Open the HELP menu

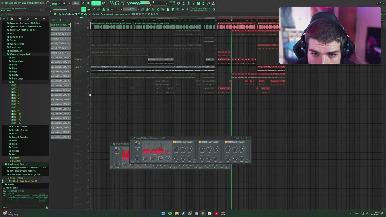coord(42,3)
